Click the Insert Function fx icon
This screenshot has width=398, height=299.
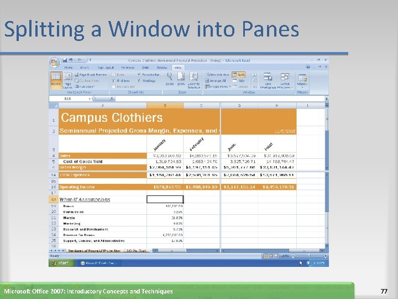[112, 99]
